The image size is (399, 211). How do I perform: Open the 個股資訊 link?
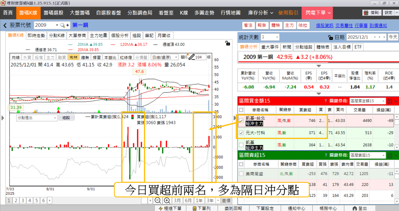[325, 25]
